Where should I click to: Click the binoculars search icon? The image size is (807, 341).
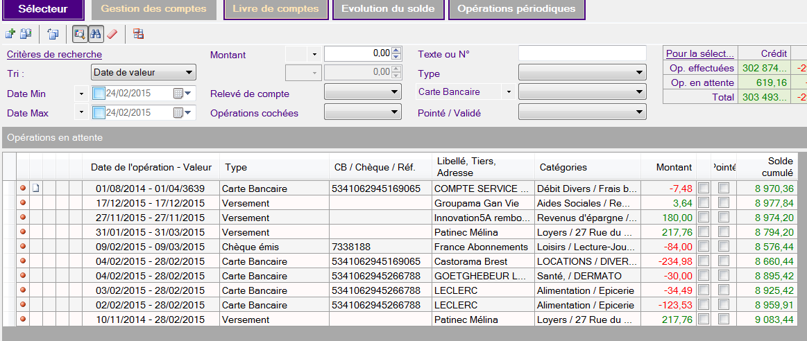(x=96, y=33)
